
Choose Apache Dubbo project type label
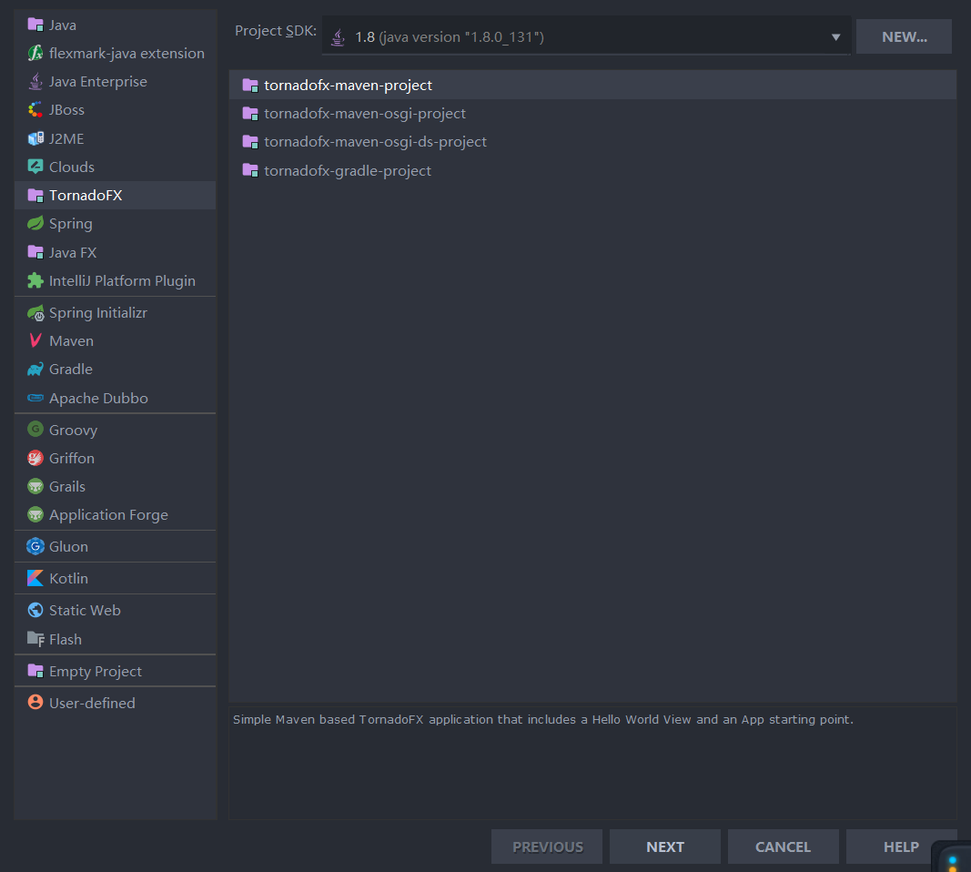98,398
